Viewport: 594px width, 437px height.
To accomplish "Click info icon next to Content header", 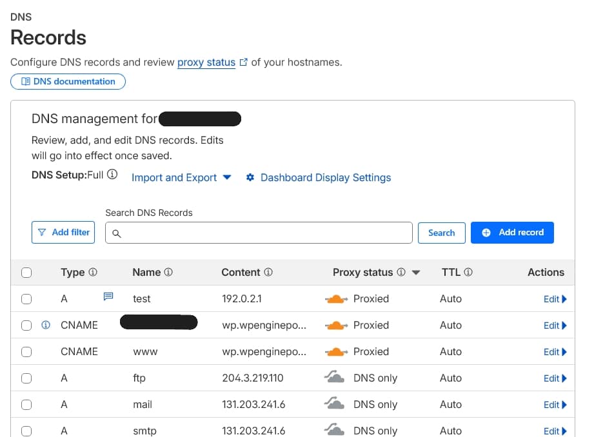I will [268, 273].
